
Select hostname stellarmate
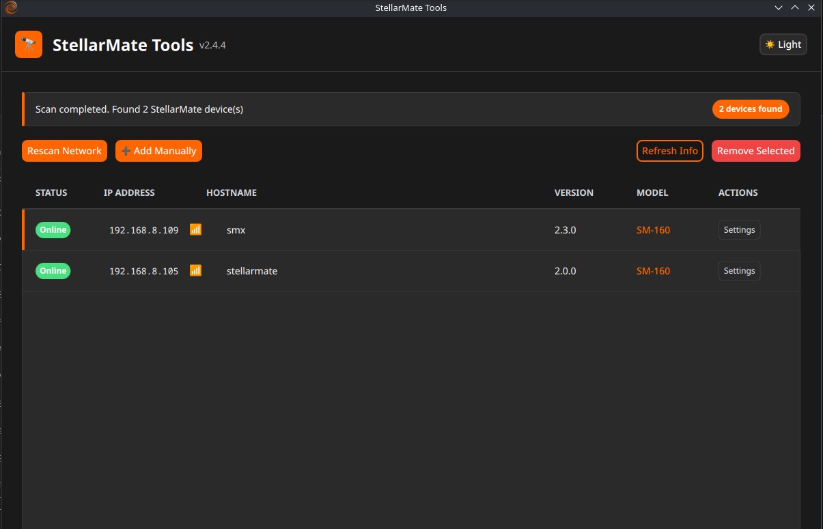pos(251,271)
